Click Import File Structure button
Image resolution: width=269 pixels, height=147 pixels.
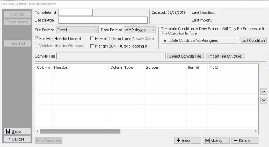(x=225, y=56)
